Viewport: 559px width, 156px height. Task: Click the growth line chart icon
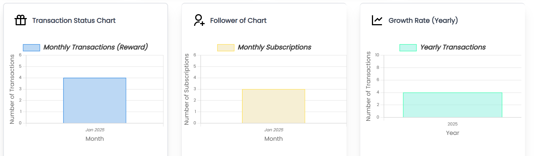(x=377, y=20)
